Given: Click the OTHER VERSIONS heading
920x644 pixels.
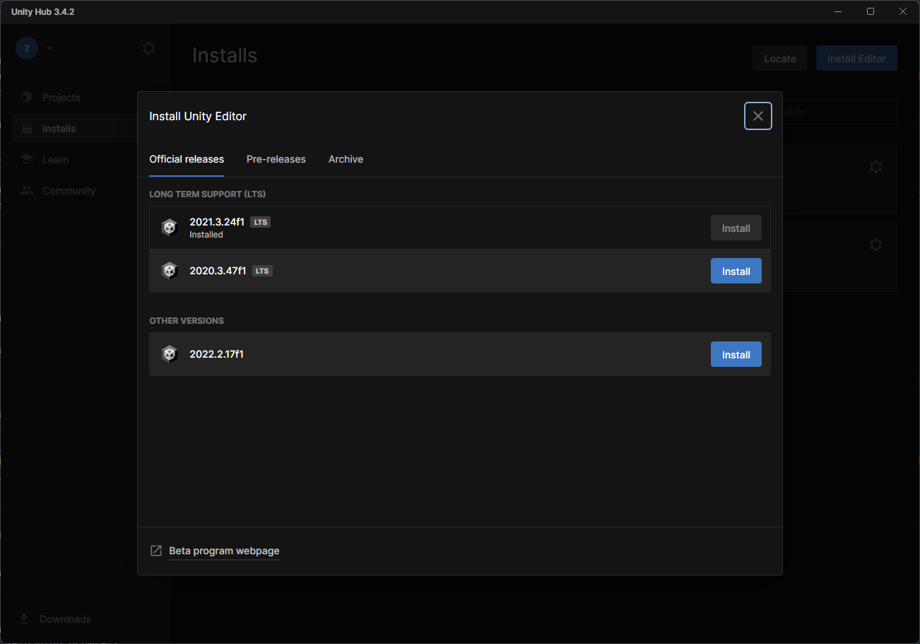Looking at the screenshot, I should coord(187,320).
